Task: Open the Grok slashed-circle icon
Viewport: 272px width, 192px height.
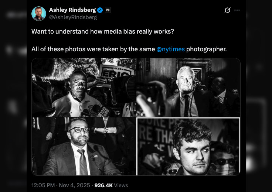Action: coord(227,10)
